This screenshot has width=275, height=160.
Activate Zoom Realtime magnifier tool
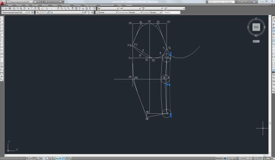pyautogui.click(x=62, y=9)
